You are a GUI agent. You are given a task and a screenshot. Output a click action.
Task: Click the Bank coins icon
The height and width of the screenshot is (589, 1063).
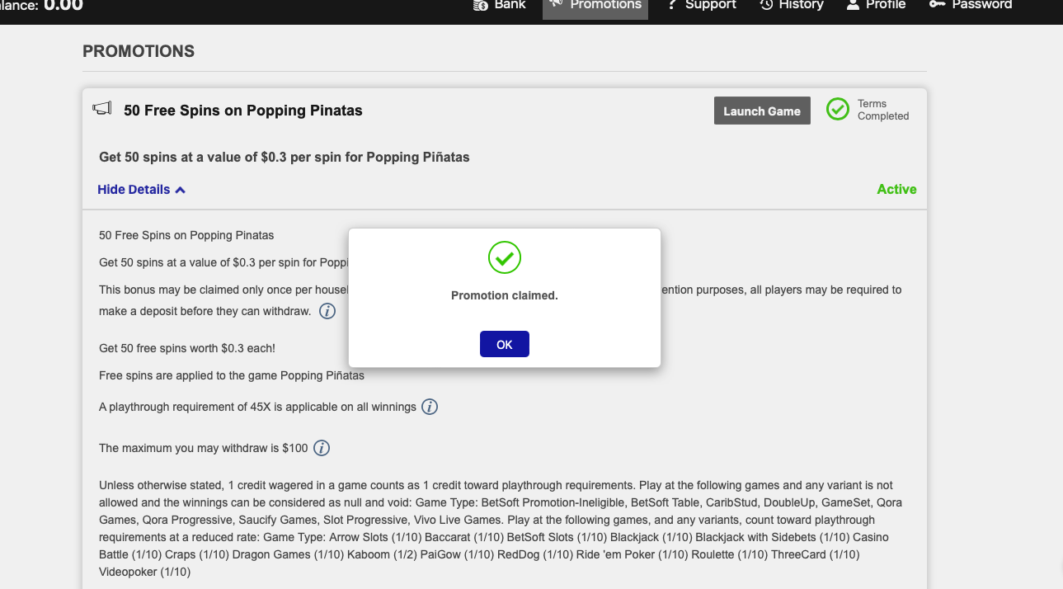click(481, 5)
